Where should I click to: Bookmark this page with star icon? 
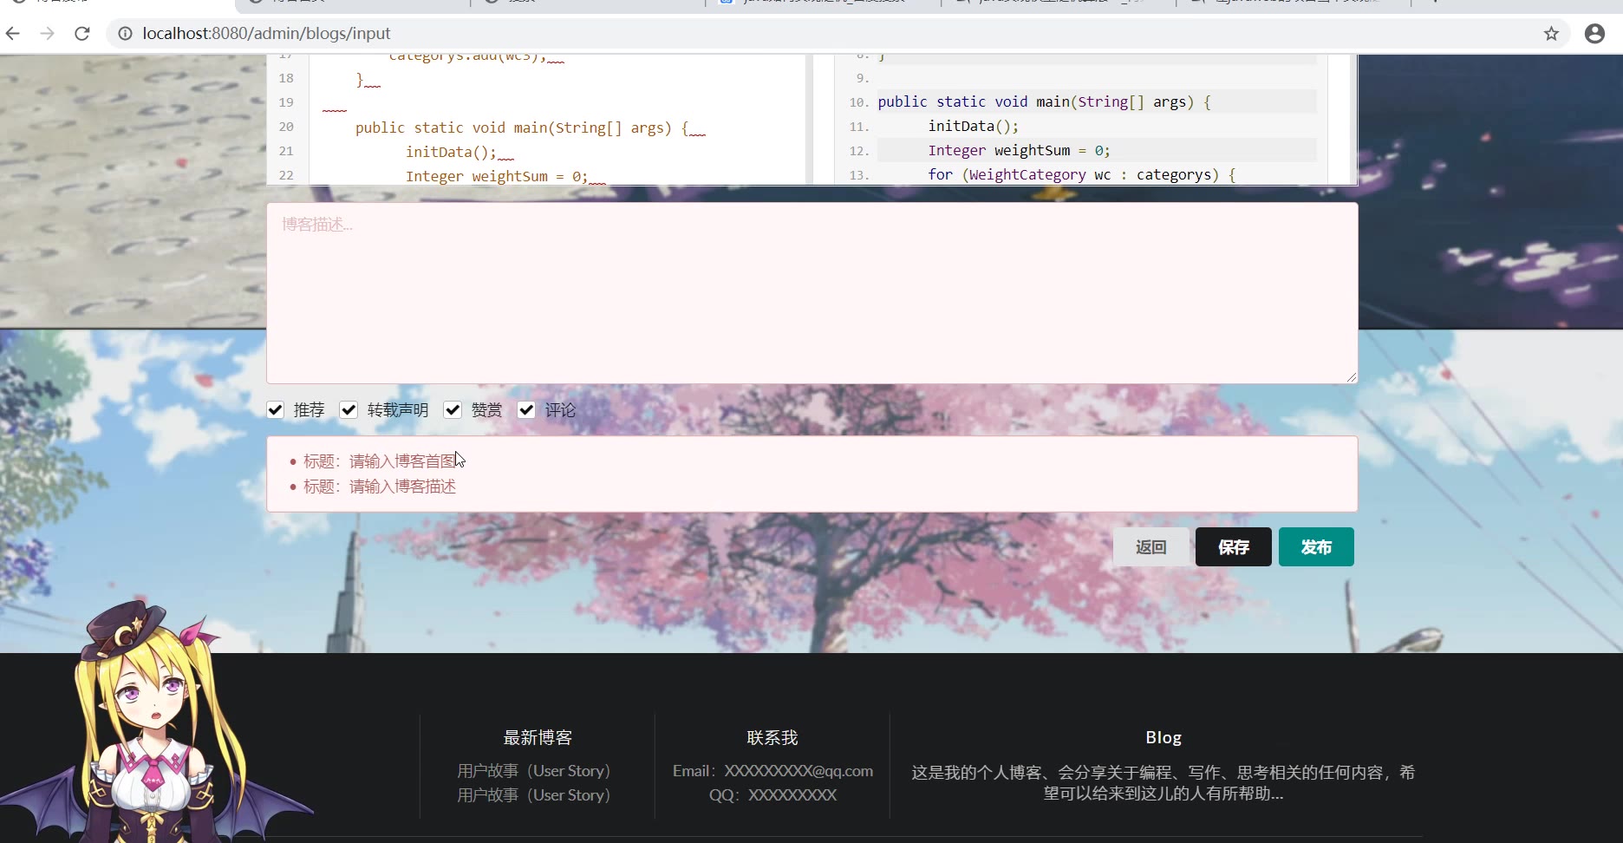pyautogui.click(x=1551, y=33)
